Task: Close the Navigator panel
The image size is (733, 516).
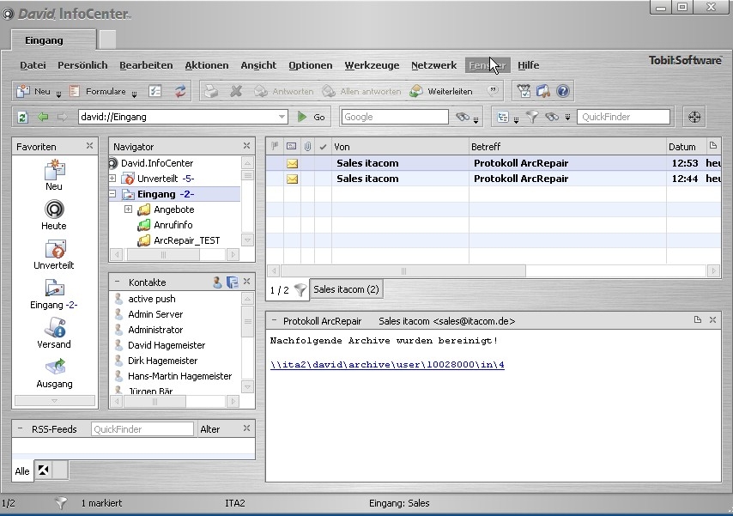Action: click(247, 146)
